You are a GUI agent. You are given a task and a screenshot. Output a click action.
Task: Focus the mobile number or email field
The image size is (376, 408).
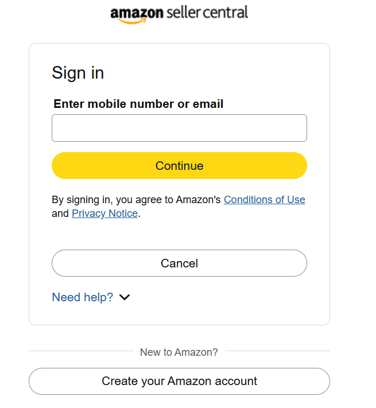[179, 128]
